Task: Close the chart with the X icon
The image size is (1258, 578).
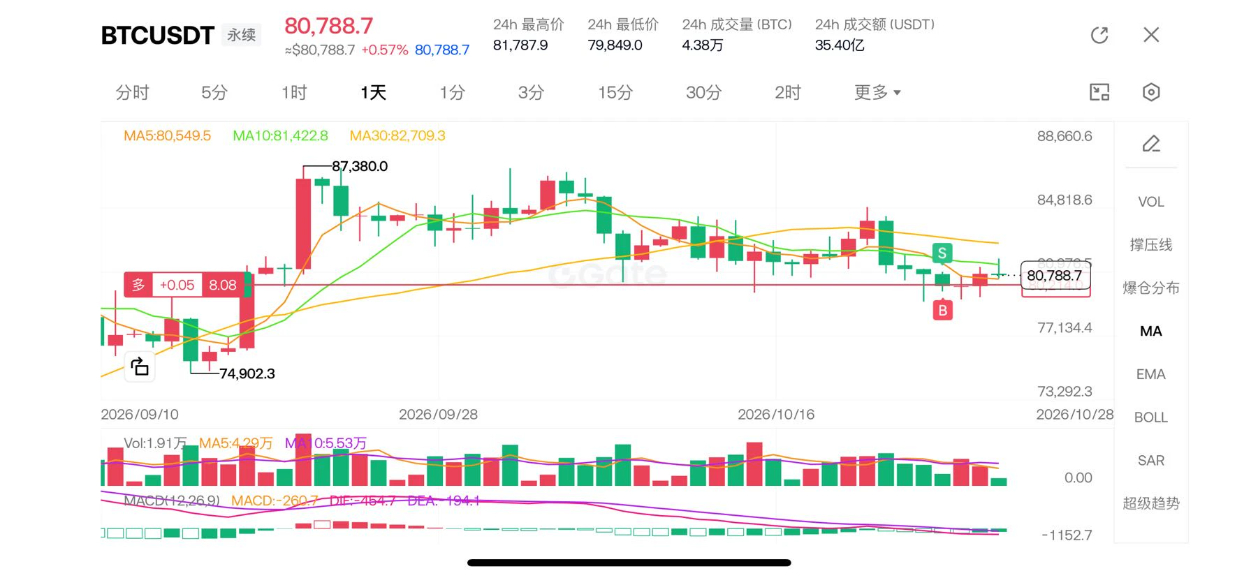Action: [x=1151, y=35]
